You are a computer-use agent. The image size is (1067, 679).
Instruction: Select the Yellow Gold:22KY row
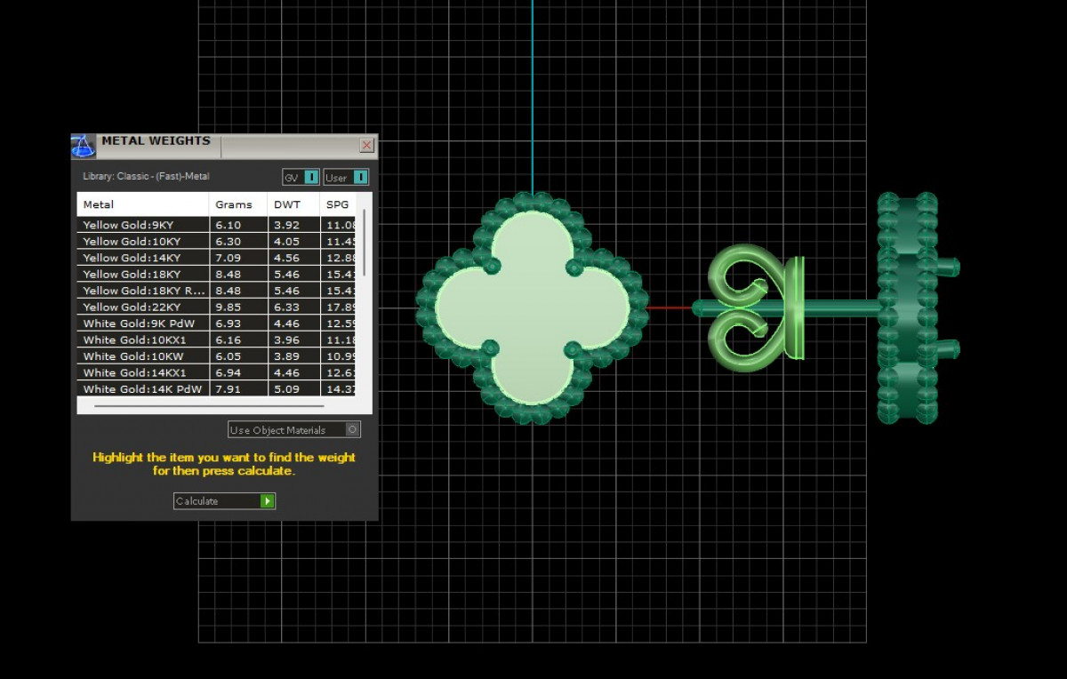142,307
